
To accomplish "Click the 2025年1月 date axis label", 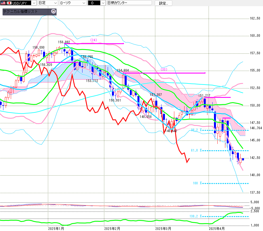I will (56, 229).
